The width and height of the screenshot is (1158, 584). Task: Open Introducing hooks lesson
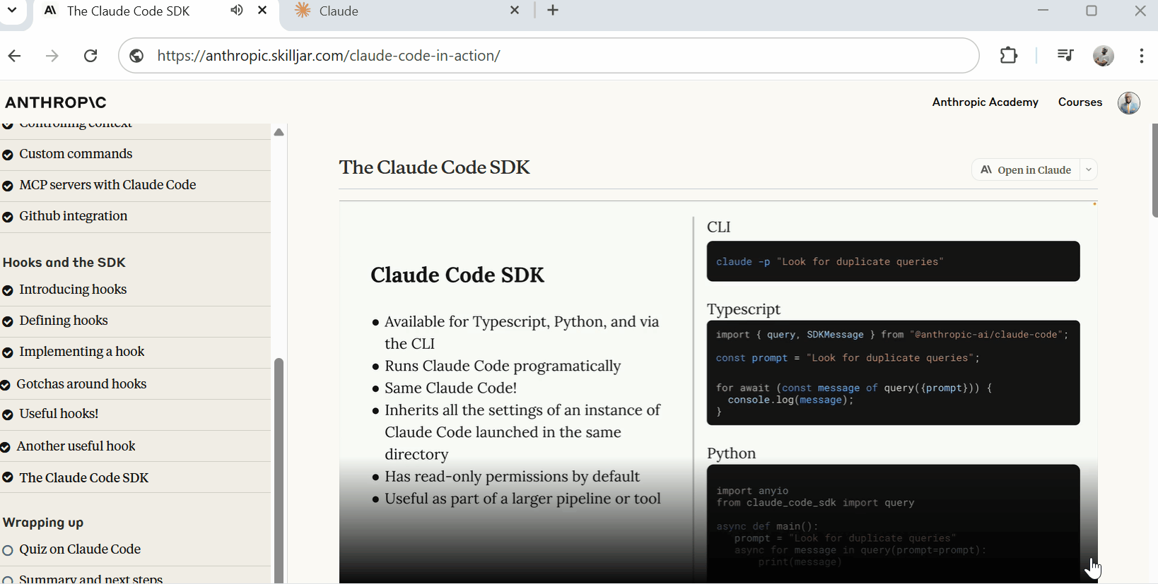point(73,290)
